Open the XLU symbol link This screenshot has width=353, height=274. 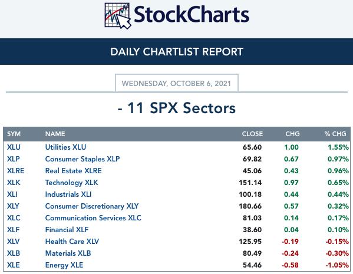point(14,147)
